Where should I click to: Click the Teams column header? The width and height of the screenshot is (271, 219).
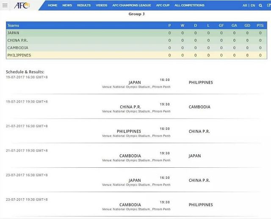tap(13, 25)
